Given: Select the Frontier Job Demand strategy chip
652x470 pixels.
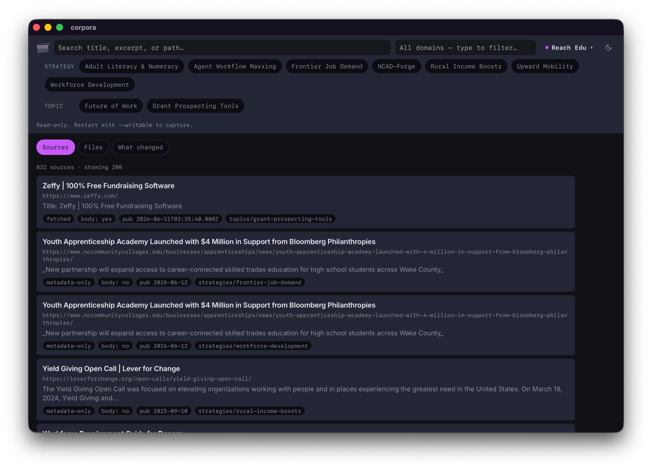Looking at the screenshot, I should tap(327, 66).
